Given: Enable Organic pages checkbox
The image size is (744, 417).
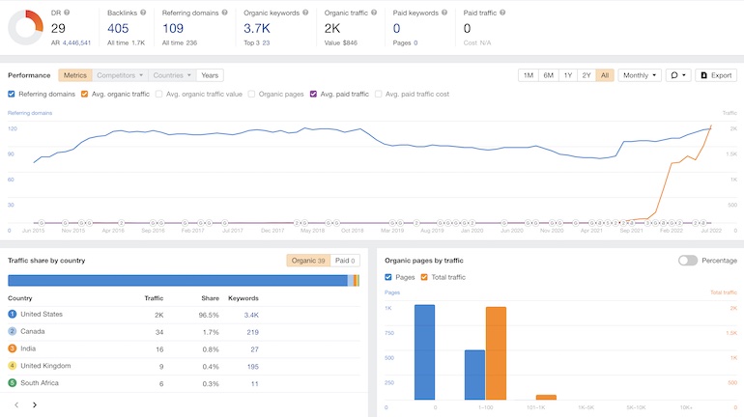Looking at the screenshot, I should click(x=251, y=94).
